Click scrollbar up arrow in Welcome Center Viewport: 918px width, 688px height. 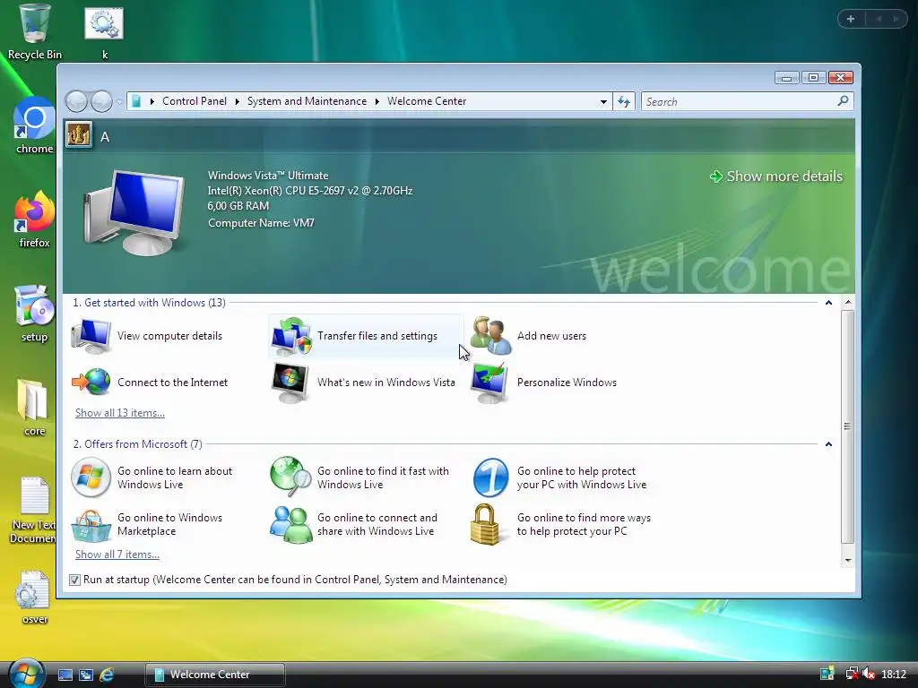pos(848,303)
